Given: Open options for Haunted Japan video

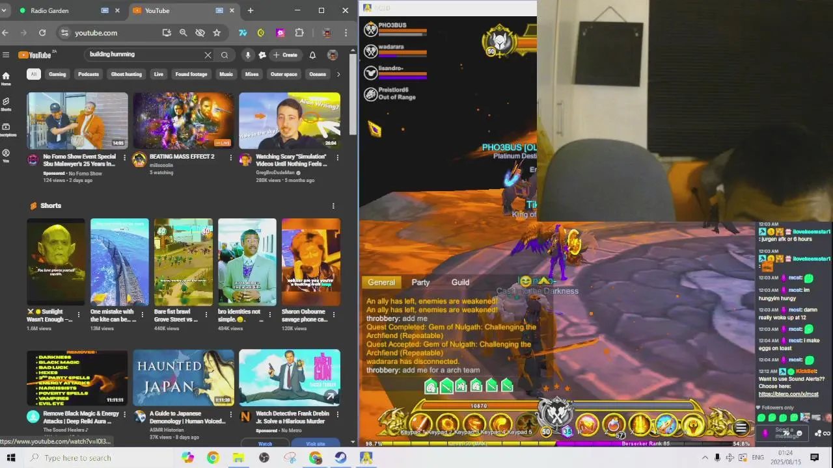Looking at the screenshot, I should point(230,414).
